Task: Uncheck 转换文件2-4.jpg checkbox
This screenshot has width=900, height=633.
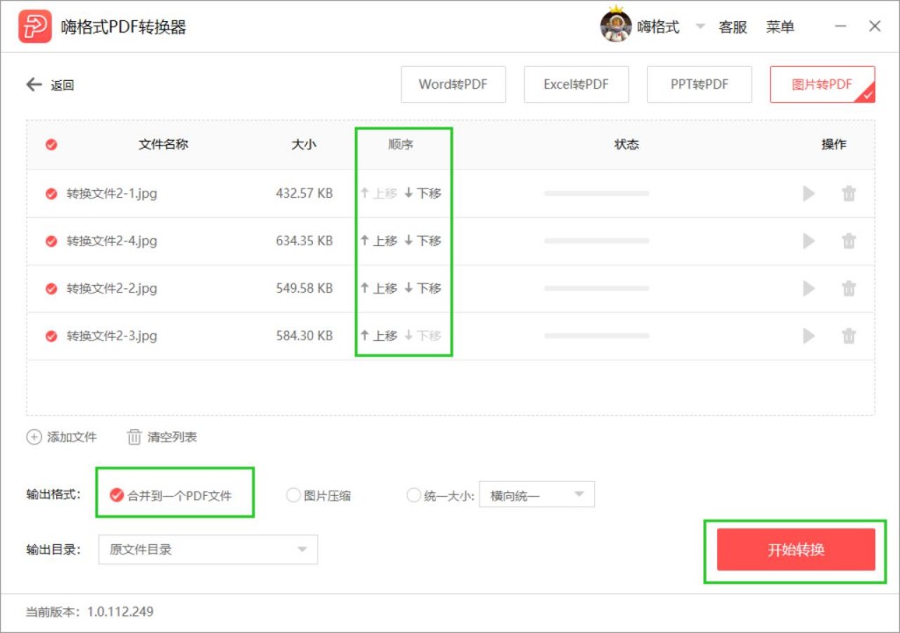Action: click(x=51, y=241)
